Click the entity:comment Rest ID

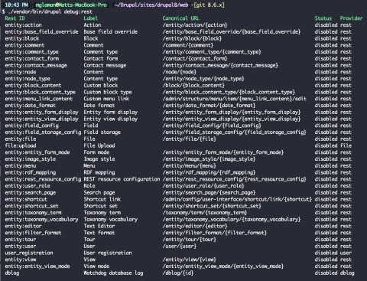24,45
